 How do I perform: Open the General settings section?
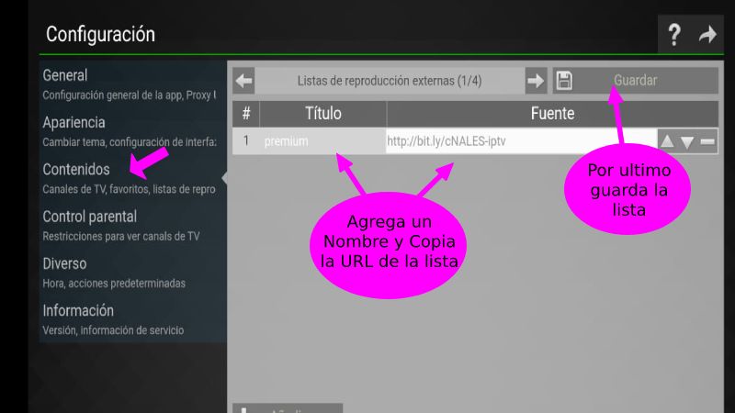(x=132, y=84)
